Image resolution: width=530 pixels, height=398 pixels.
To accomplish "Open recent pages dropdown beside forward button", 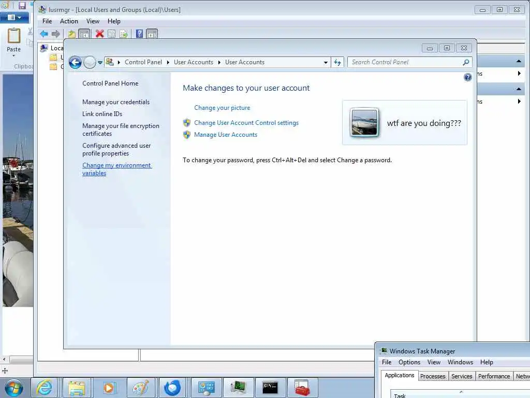I will pos(100,63).
